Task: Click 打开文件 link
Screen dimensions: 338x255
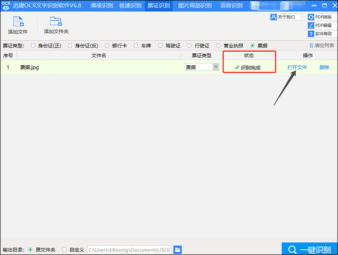Action: (x=297, y=67)
